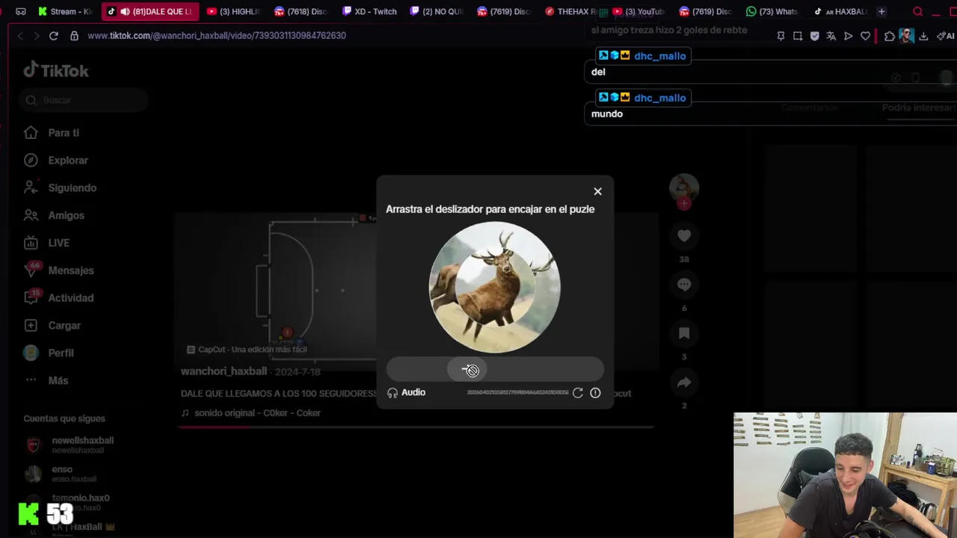
Task: Refresh the captcha puzzle image
Action: [x=578, y=392]
